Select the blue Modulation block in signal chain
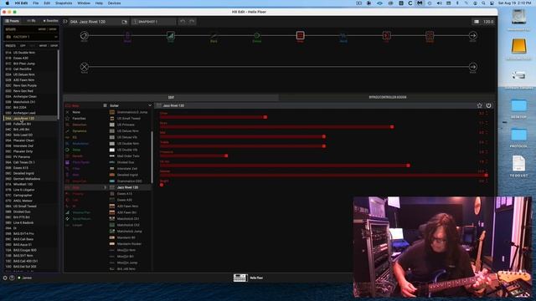The image size is (536, 301). tap(343, 35)
